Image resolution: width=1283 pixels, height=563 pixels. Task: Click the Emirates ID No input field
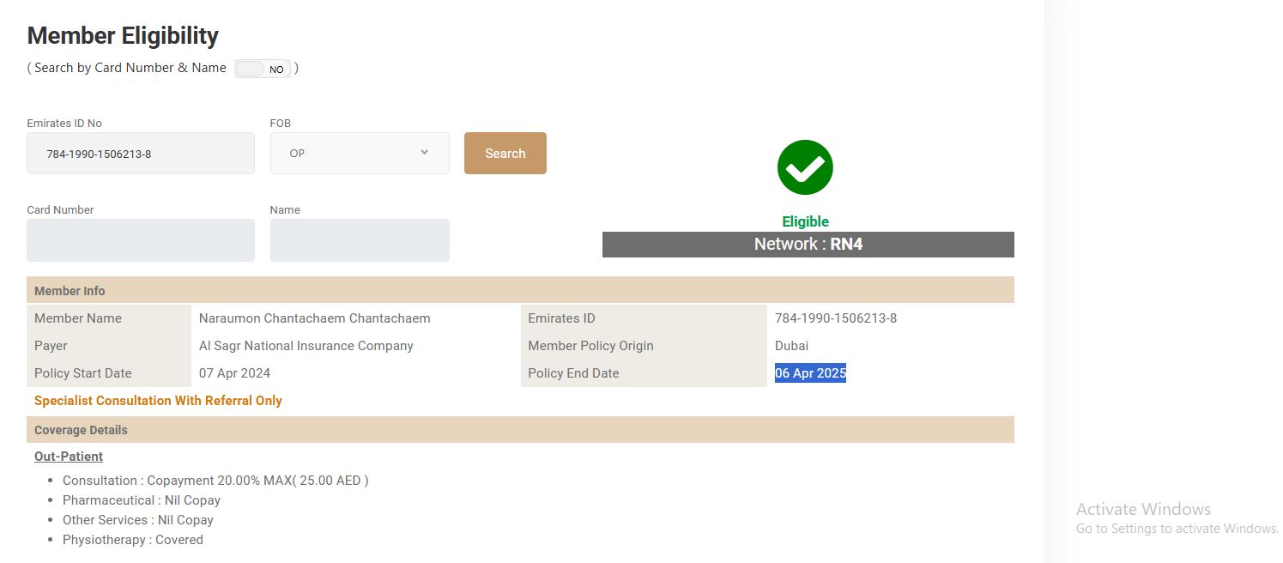pos(141,154)
